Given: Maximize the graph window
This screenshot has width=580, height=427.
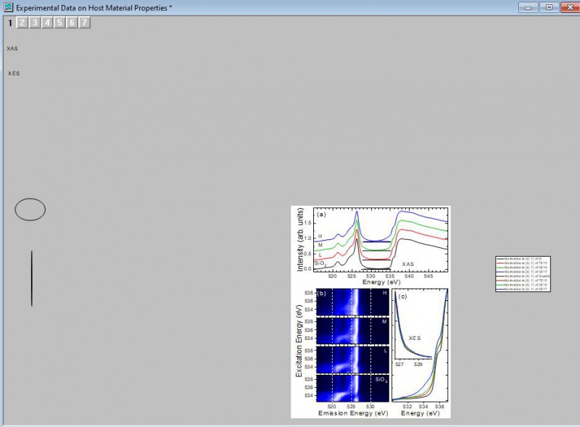Looking at the screenshot, I should 549,7.
